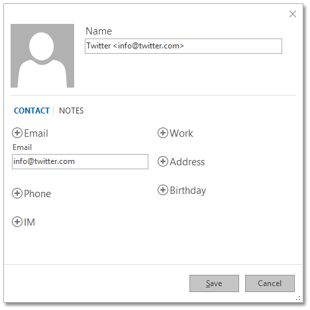310x310 pixels.
Task: Click the resize grip in the dialog corner
Action: pos(298,298)
